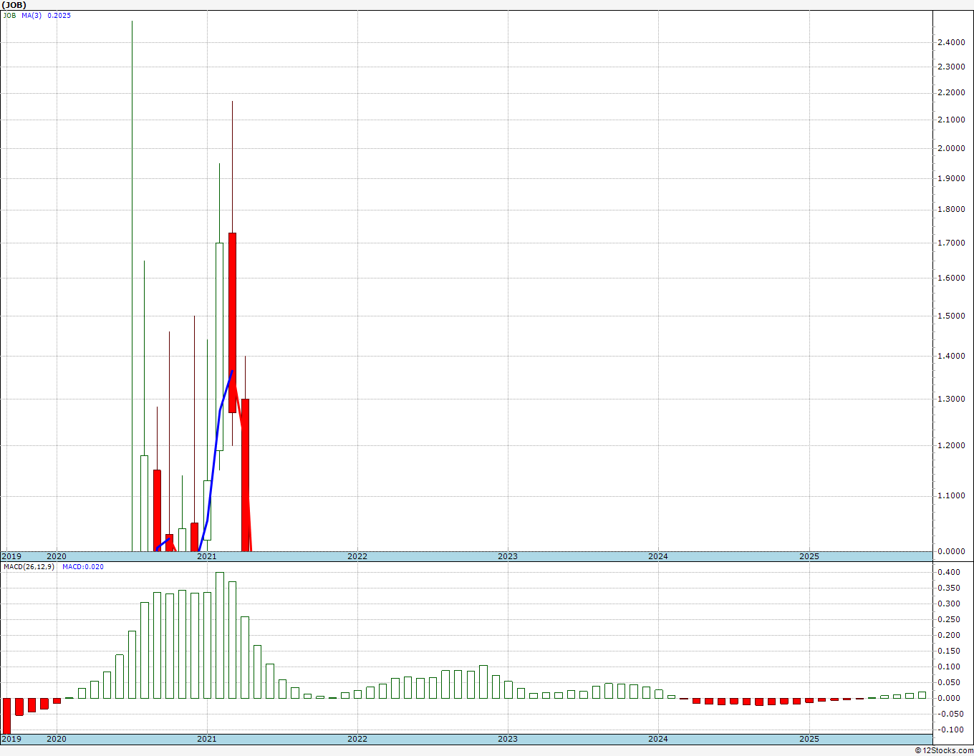Click the 0.250 MACD axis label

[949, 620]
